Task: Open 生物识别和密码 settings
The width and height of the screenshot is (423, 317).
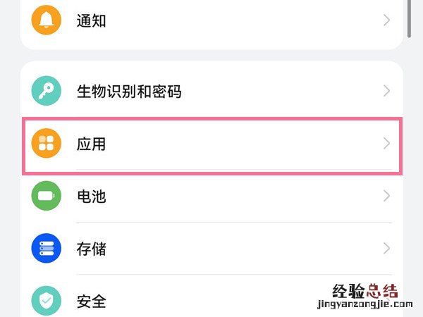Action: (x=129, y=91)
